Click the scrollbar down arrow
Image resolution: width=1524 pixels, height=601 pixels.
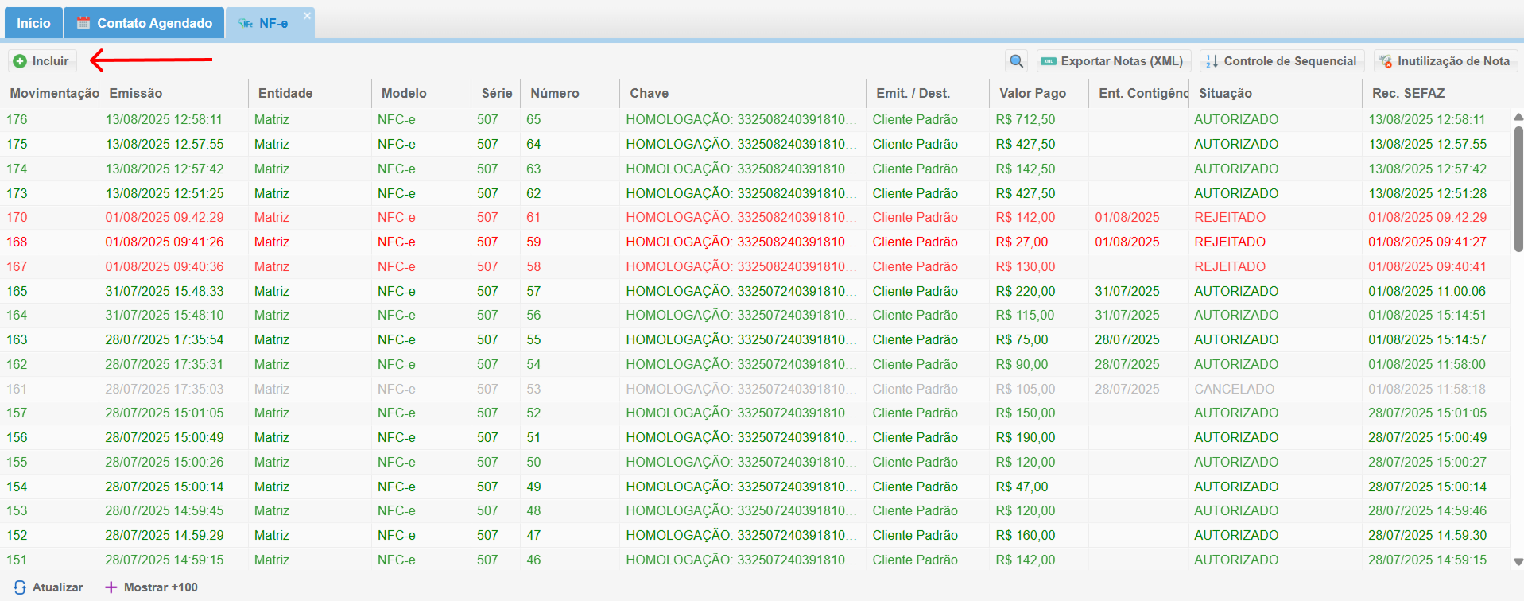pyautogui.click(x=1518, y=561)
